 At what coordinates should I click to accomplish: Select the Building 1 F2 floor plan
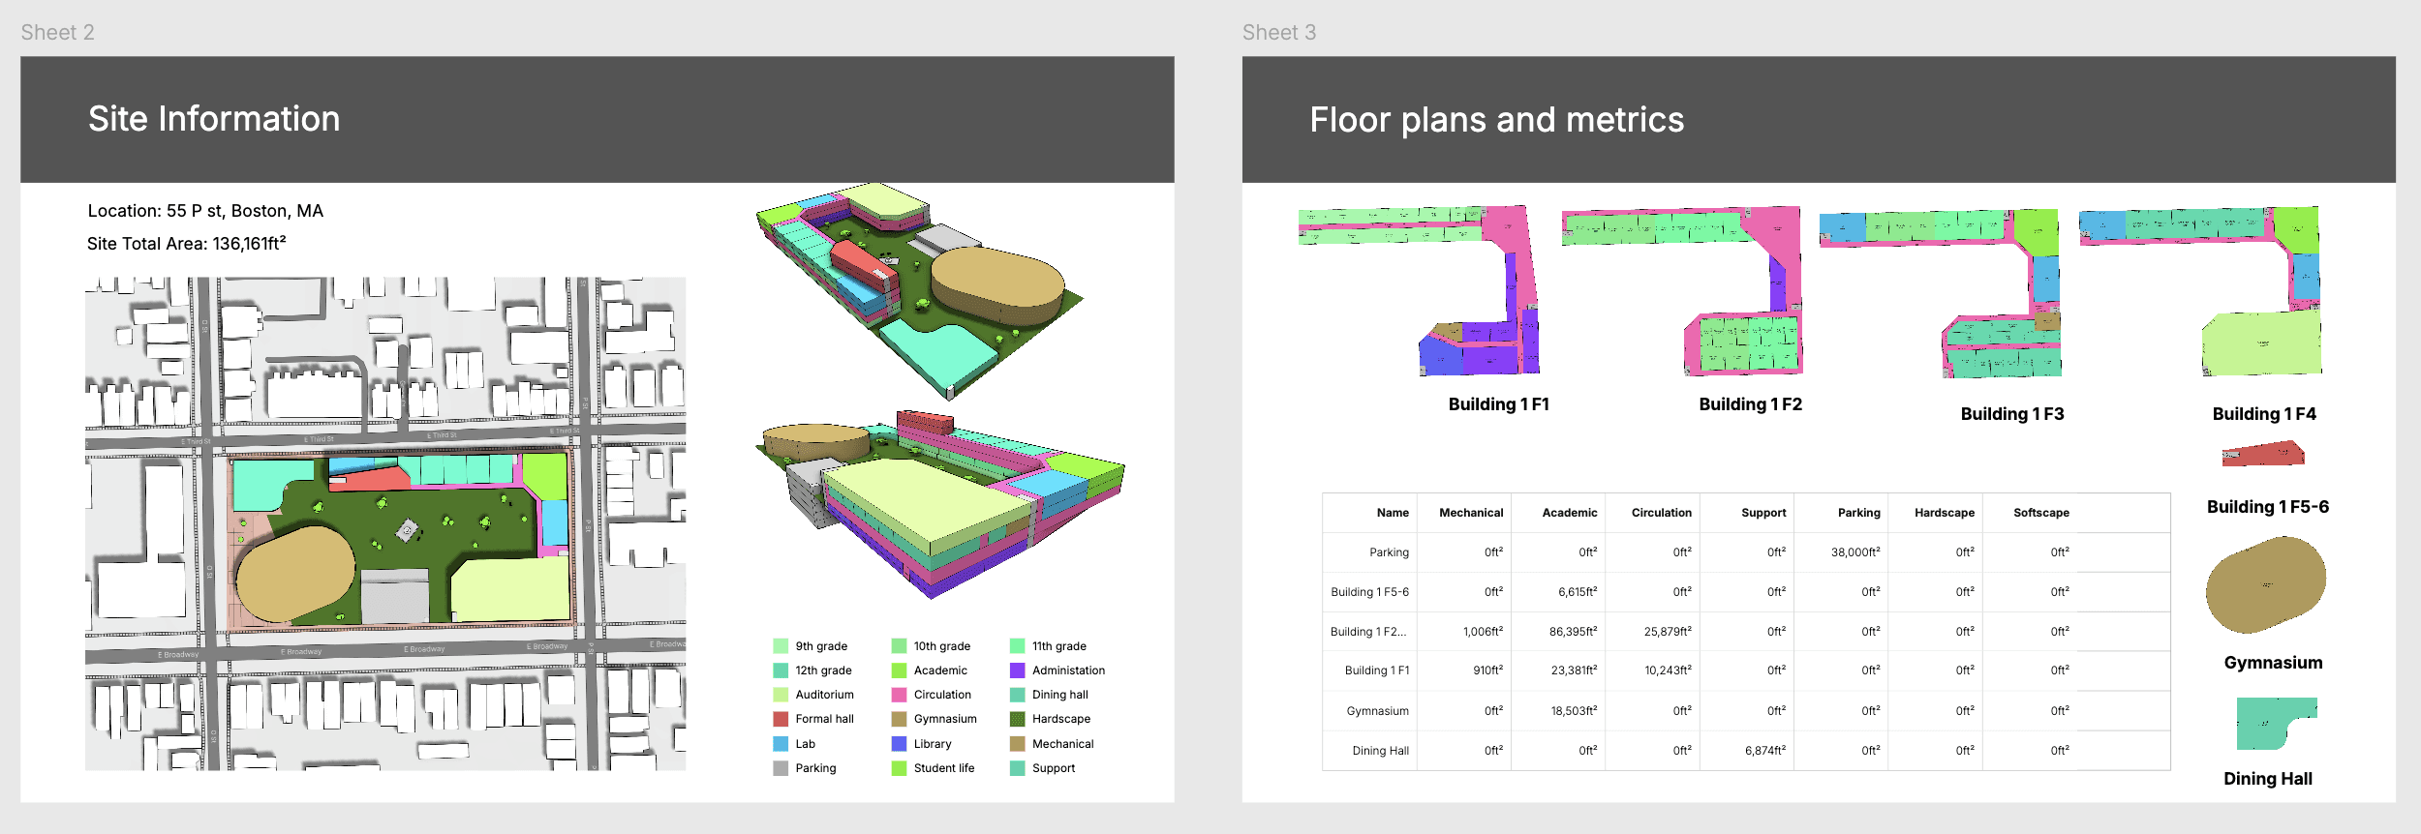1681,290
